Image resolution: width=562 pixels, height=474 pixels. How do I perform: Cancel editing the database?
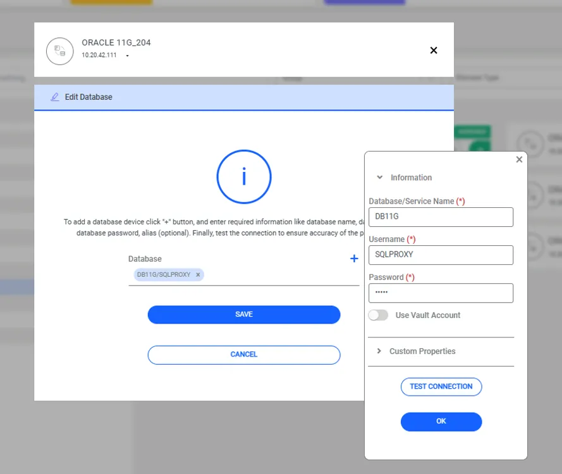[244, 355]
